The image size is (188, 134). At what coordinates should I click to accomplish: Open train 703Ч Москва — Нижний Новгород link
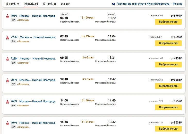(x=37, y=80)
